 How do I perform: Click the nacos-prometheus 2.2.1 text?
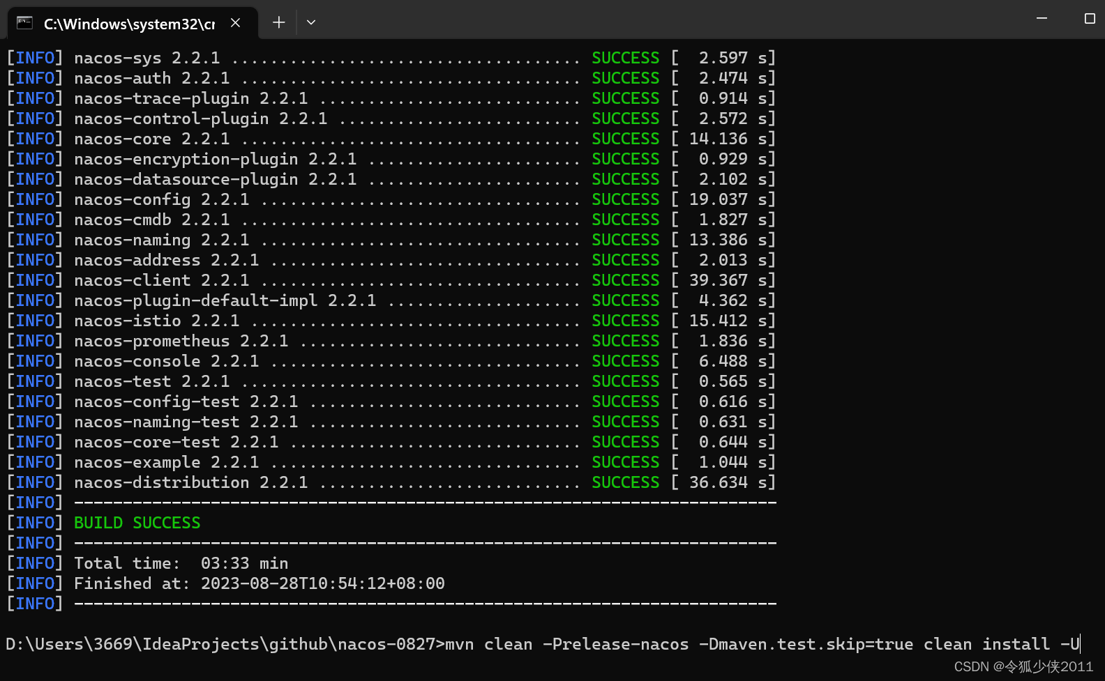pos(181,341)
